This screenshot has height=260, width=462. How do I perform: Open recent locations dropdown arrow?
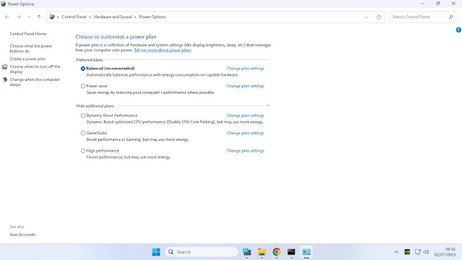(x=29, y=17)
